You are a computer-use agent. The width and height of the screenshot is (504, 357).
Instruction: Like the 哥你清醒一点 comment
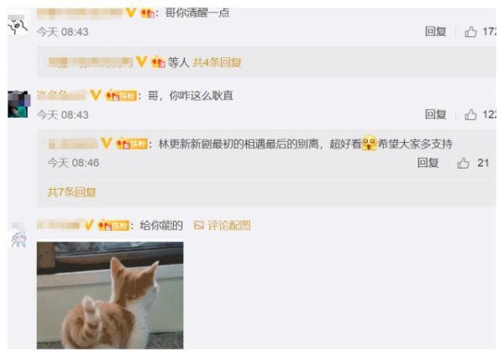470,31
